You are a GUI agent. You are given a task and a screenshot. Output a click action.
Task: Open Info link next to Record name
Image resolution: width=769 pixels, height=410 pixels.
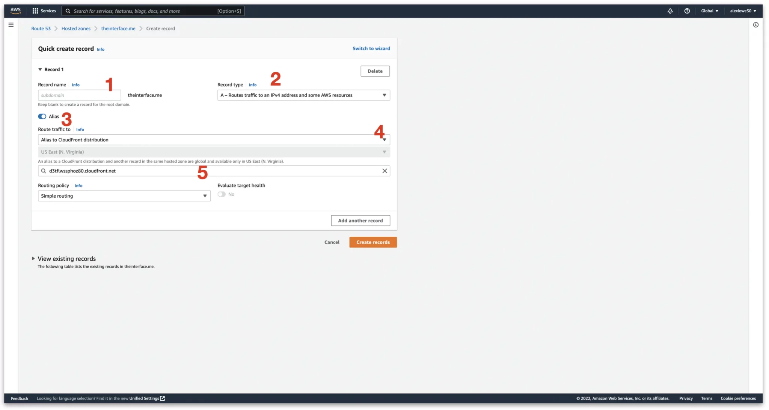(75, 85)
